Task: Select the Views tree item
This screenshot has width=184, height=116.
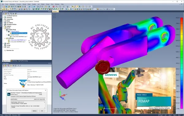Action: [8, 43]
